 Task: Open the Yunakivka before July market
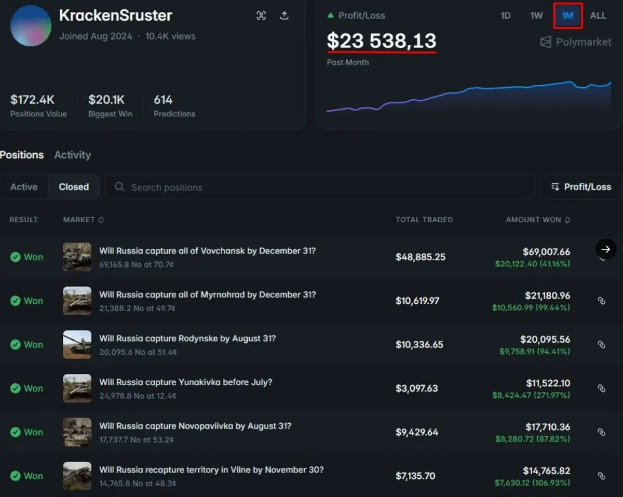click(x=186, y=382)
